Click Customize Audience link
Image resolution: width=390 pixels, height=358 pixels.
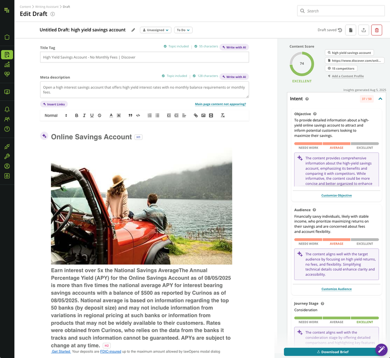coord(336,289)
